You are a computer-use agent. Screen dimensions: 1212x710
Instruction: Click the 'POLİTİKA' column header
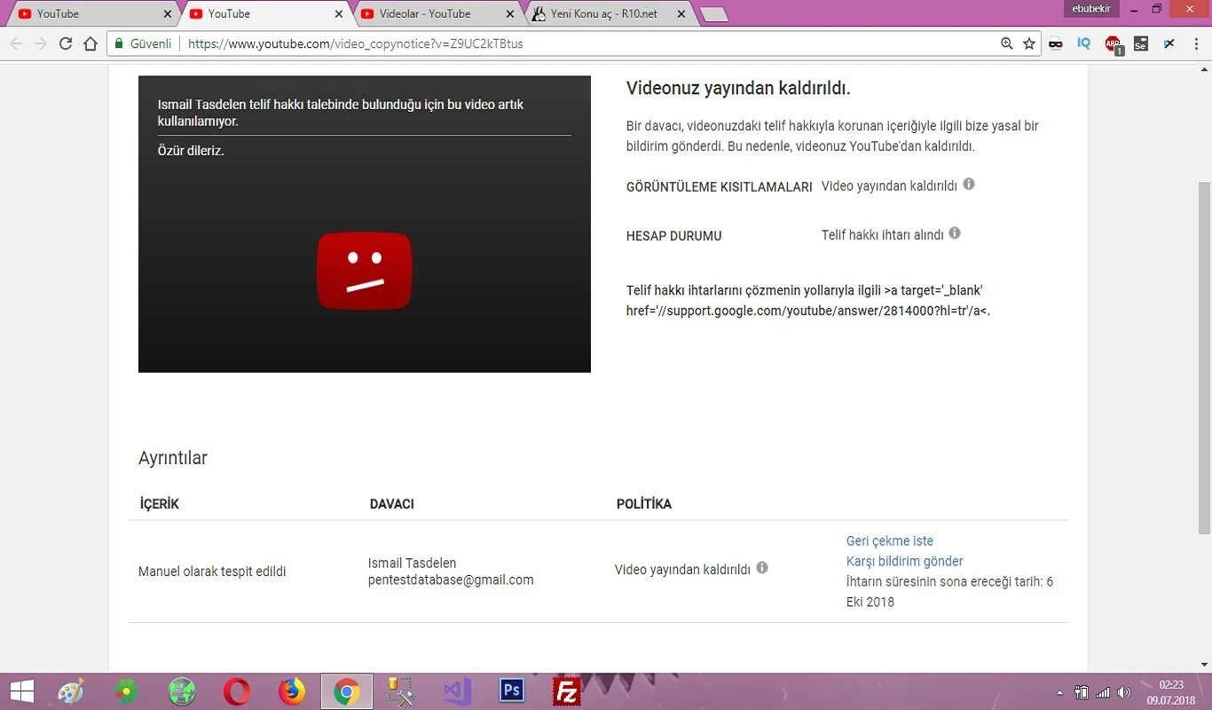pyautogui.click(x=644, y=503)
